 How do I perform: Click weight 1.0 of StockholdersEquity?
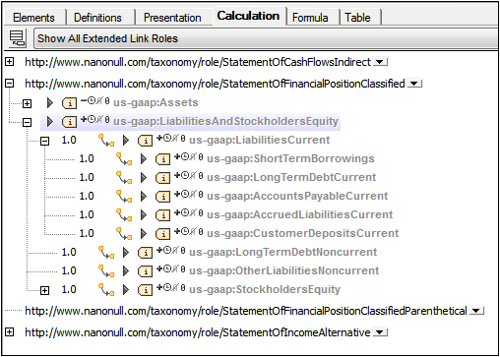click(x=69, y=289)
